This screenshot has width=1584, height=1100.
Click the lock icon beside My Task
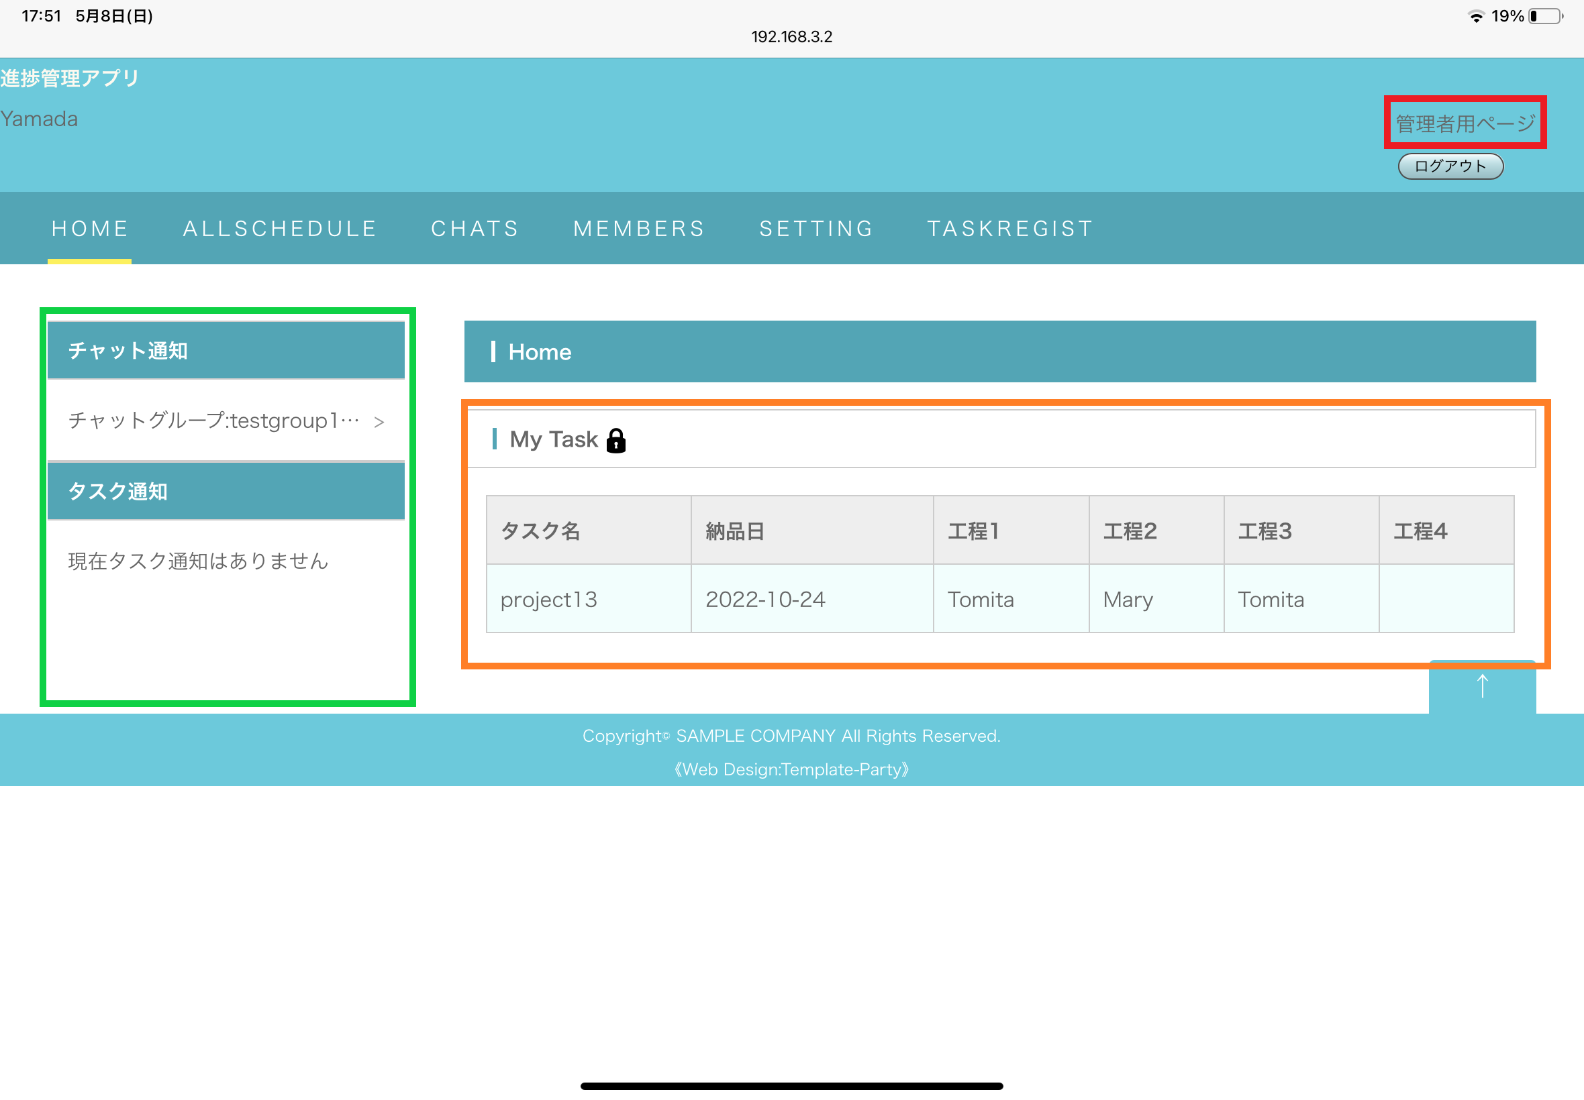tap(615, 441)
